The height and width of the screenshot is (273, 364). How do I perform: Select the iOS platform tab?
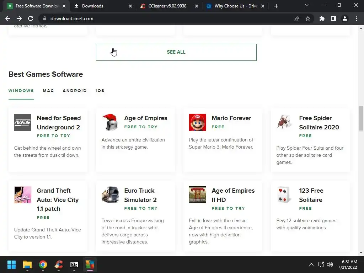pos(100,91)
